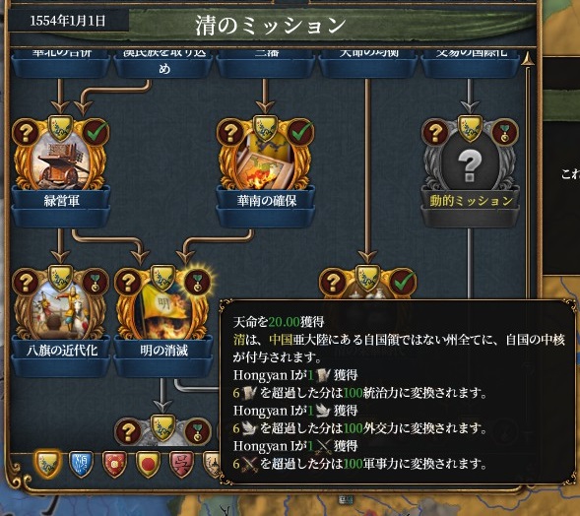The height and width of the screenshot is (516, 580).
Task: Select the blue 順 shield at the bottom
Action: (x=81, y=464)
